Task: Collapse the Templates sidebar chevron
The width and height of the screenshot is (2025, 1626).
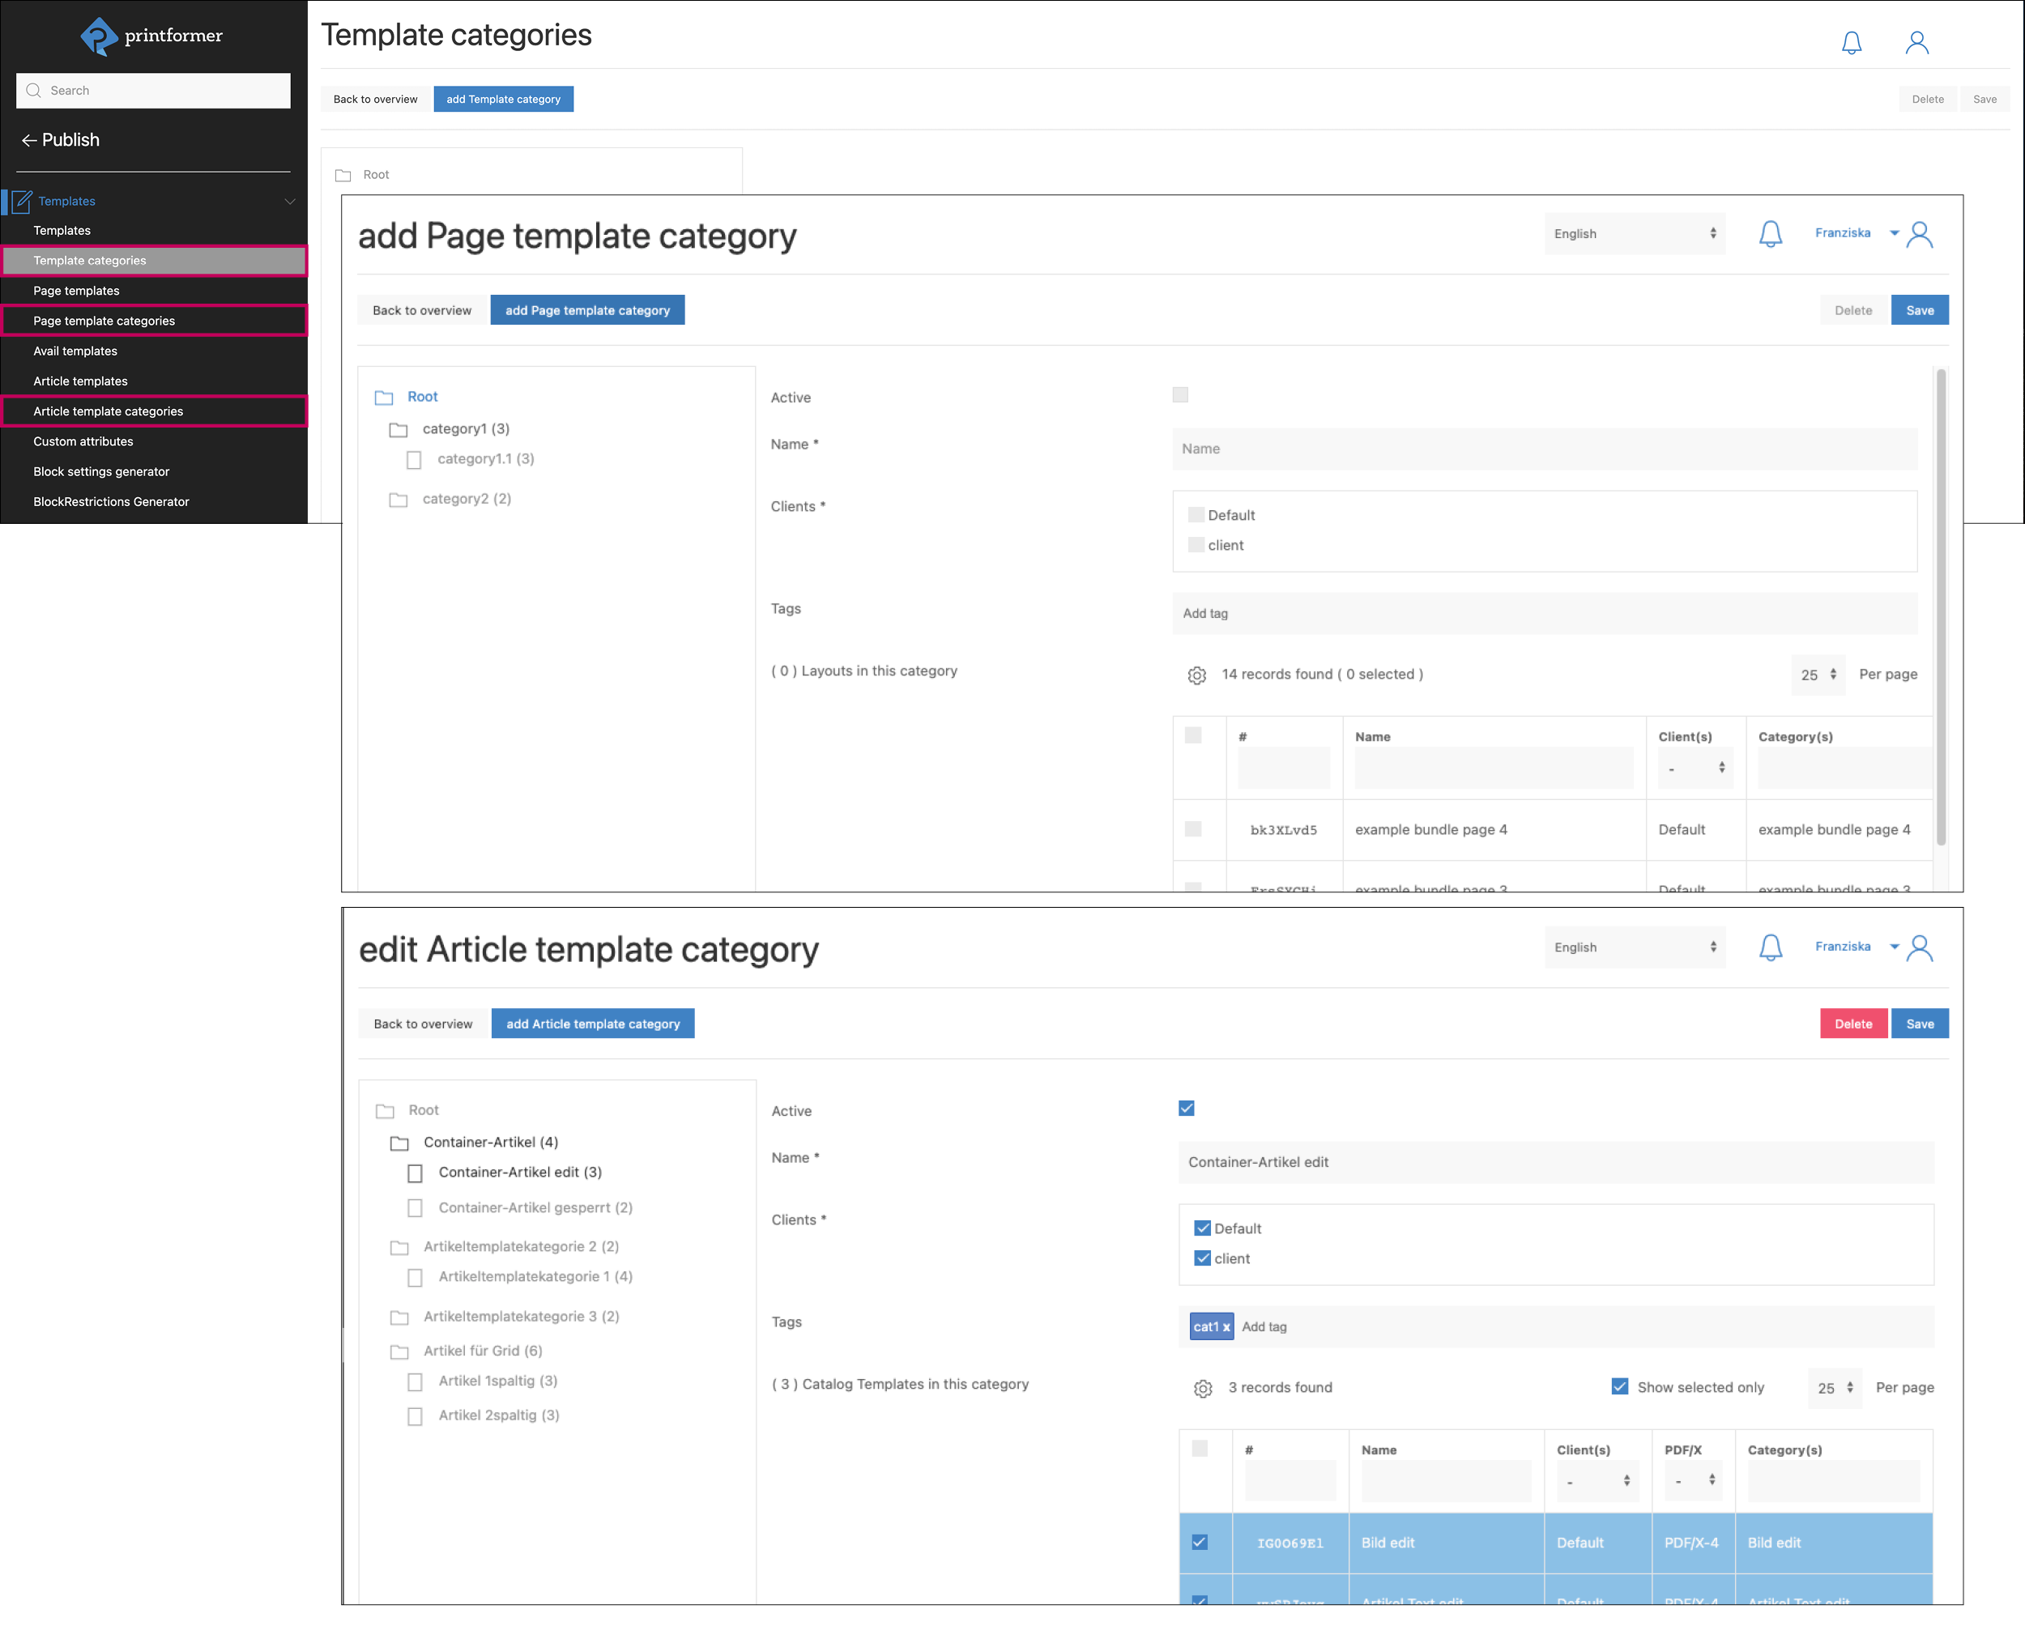Action: point(290,201)
